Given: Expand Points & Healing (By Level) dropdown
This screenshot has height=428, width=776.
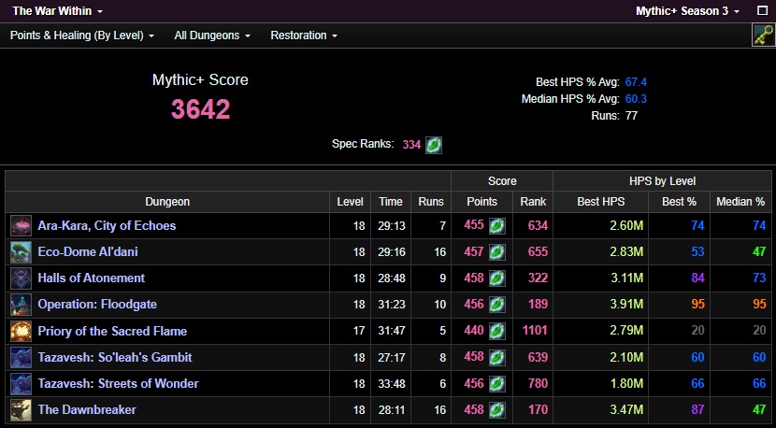Looking at the screenshot, I should (x=82, y=36).
